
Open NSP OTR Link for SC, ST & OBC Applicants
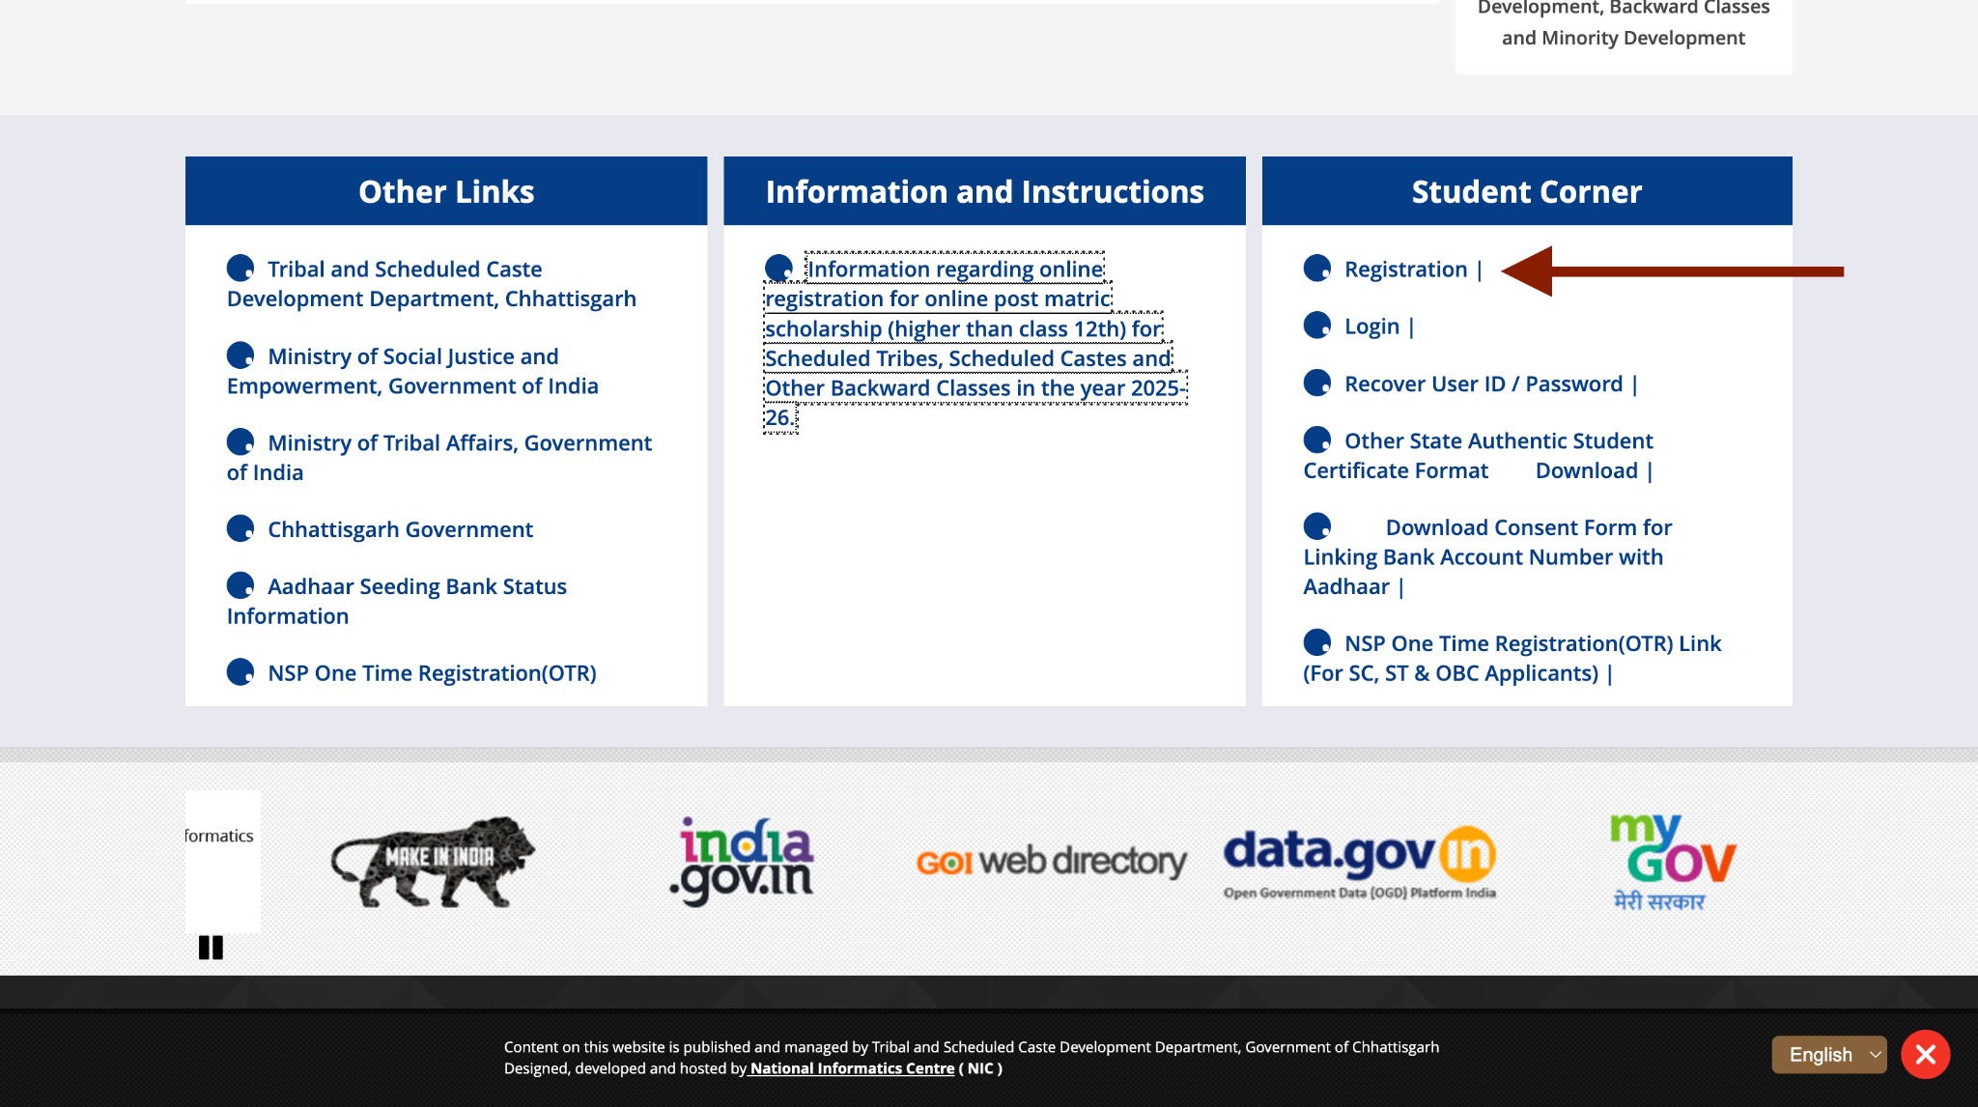coord(1512,659)
